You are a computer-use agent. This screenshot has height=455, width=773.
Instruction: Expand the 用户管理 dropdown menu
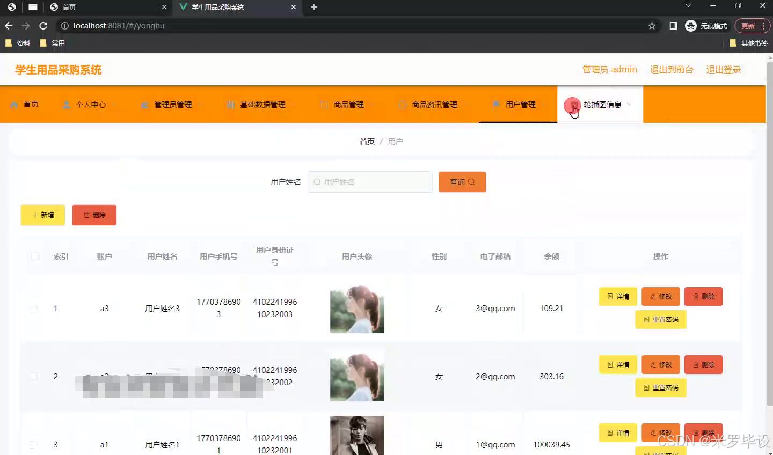pyautogui.click(x=544, y=105)
